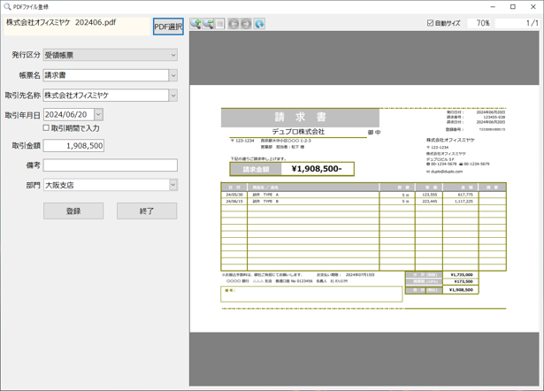Zoom in on the PDF preview

click(195, 24)
